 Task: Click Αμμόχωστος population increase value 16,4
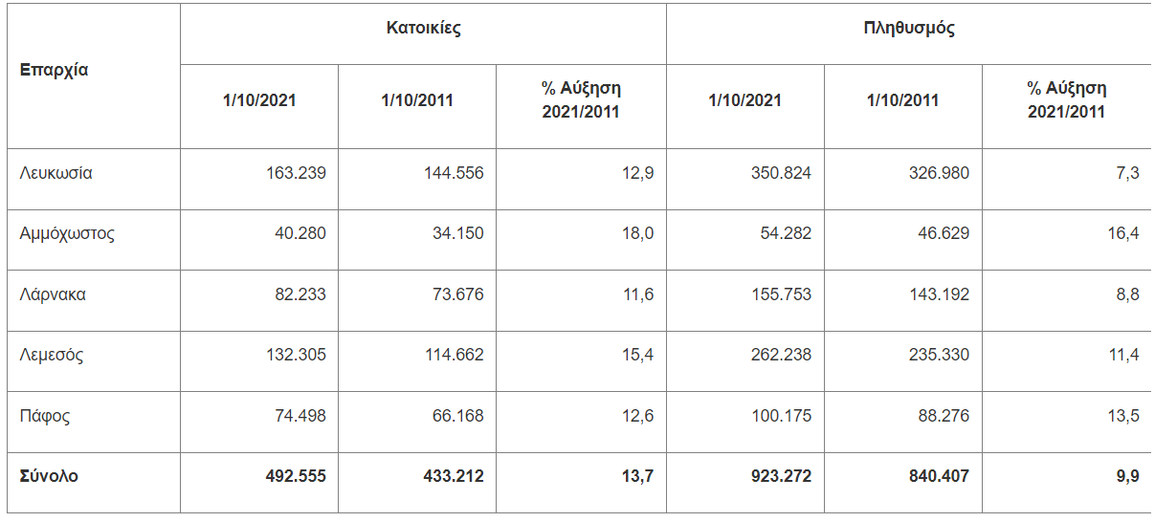click(1123, 233)
